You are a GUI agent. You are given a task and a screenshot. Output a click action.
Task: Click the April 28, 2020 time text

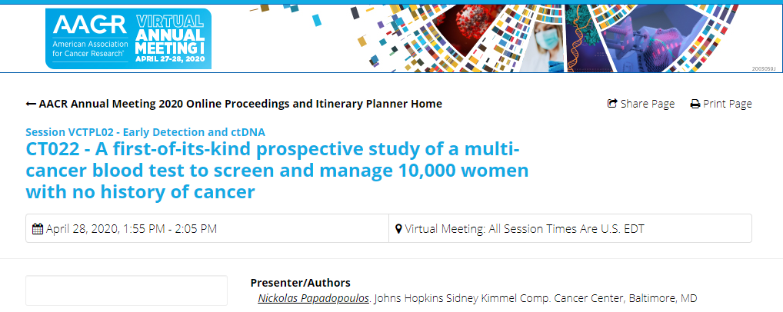(132, 229)
